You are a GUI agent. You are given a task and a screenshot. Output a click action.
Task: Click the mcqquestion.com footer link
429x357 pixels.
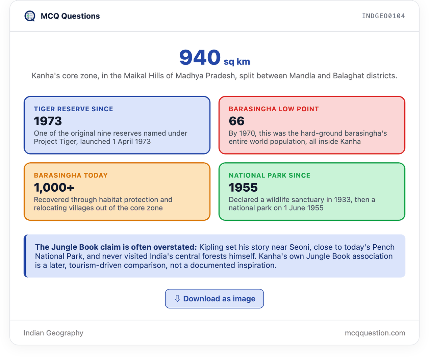tap(375, 333)
